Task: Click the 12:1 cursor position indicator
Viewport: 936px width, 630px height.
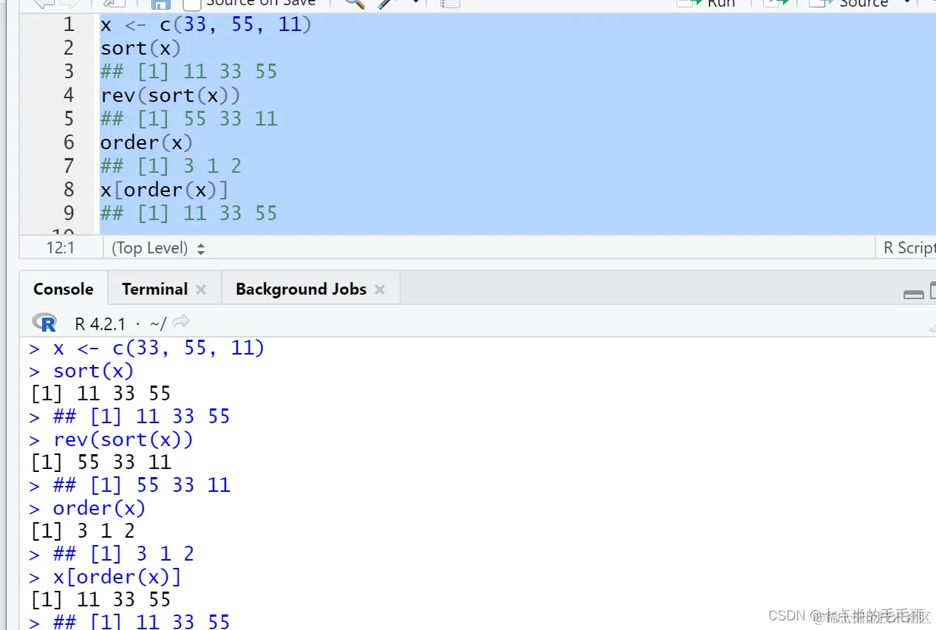Action: point(61,248)
